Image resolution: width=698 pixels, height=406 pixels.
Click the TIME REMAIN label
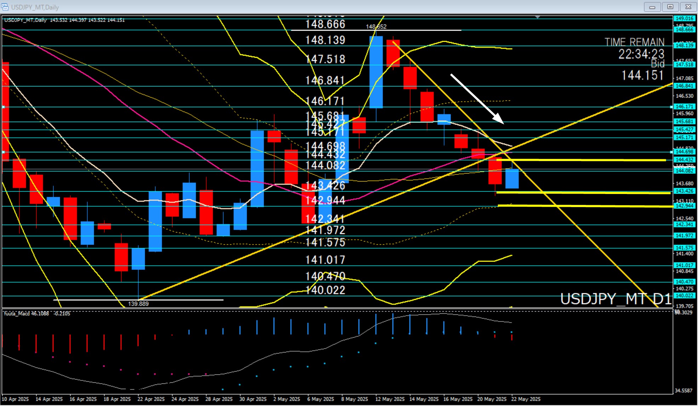[x=634, y=42]
